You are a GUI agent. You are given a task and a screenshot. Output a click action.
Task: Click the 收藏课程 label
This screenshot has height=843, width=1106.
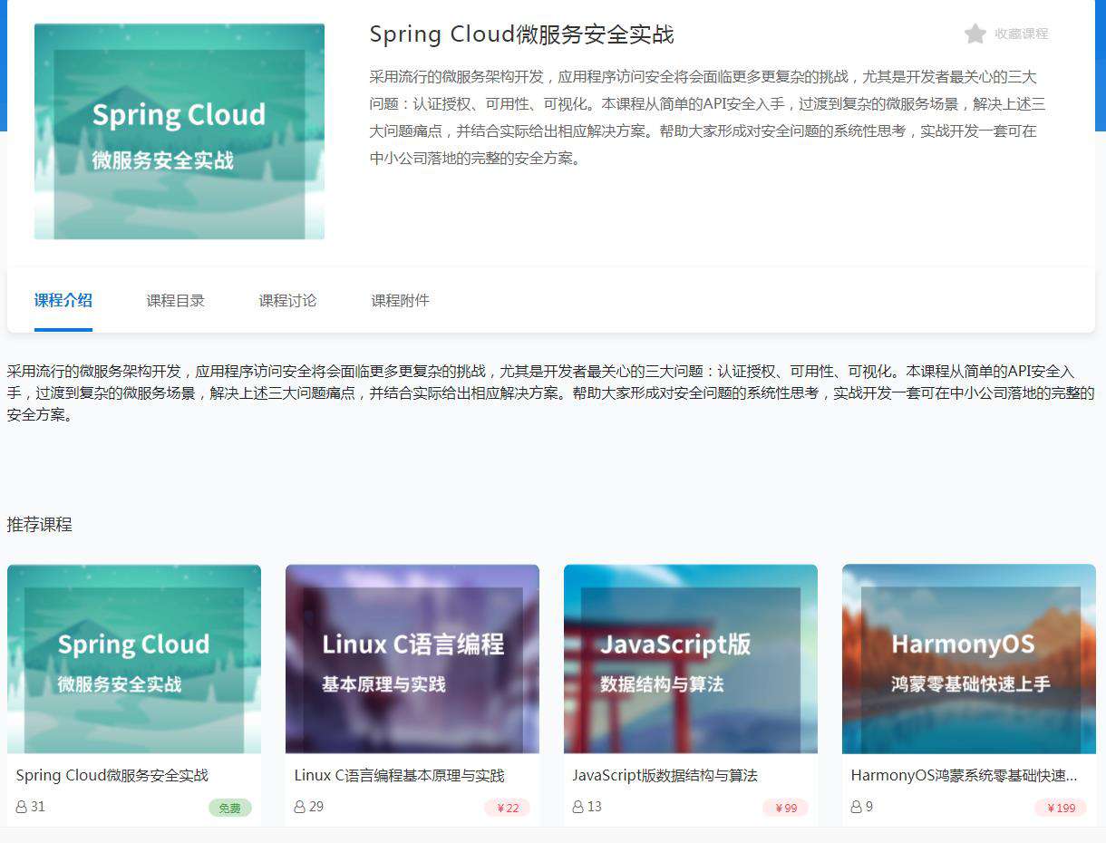coord(1021,34)
